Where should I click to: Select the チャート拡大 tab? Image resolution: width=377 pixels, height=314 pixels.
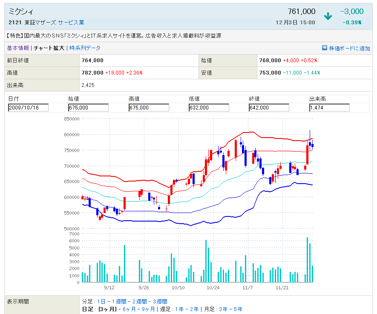tap(49, 48)
